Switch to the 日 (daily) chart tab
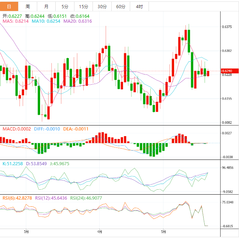 point(9,6)
